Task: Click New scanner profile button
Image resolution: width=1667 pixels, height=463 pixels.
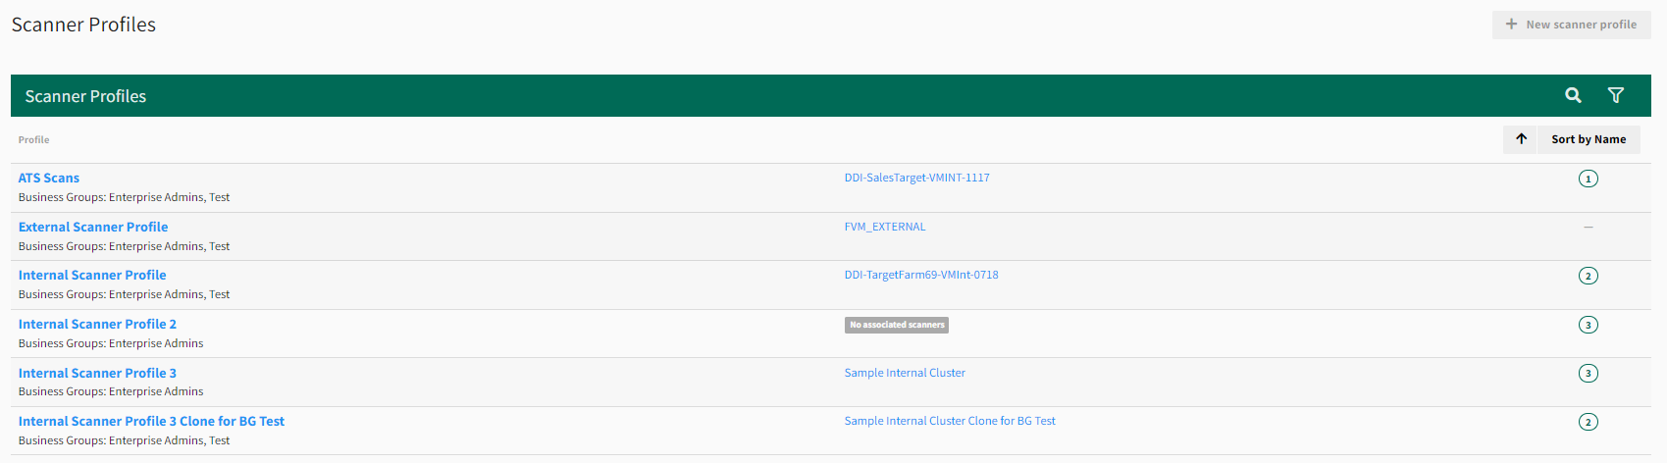Action: (1571, 25)
